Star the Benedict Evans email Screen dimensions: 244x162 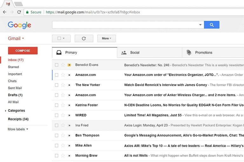pos(63,65)
